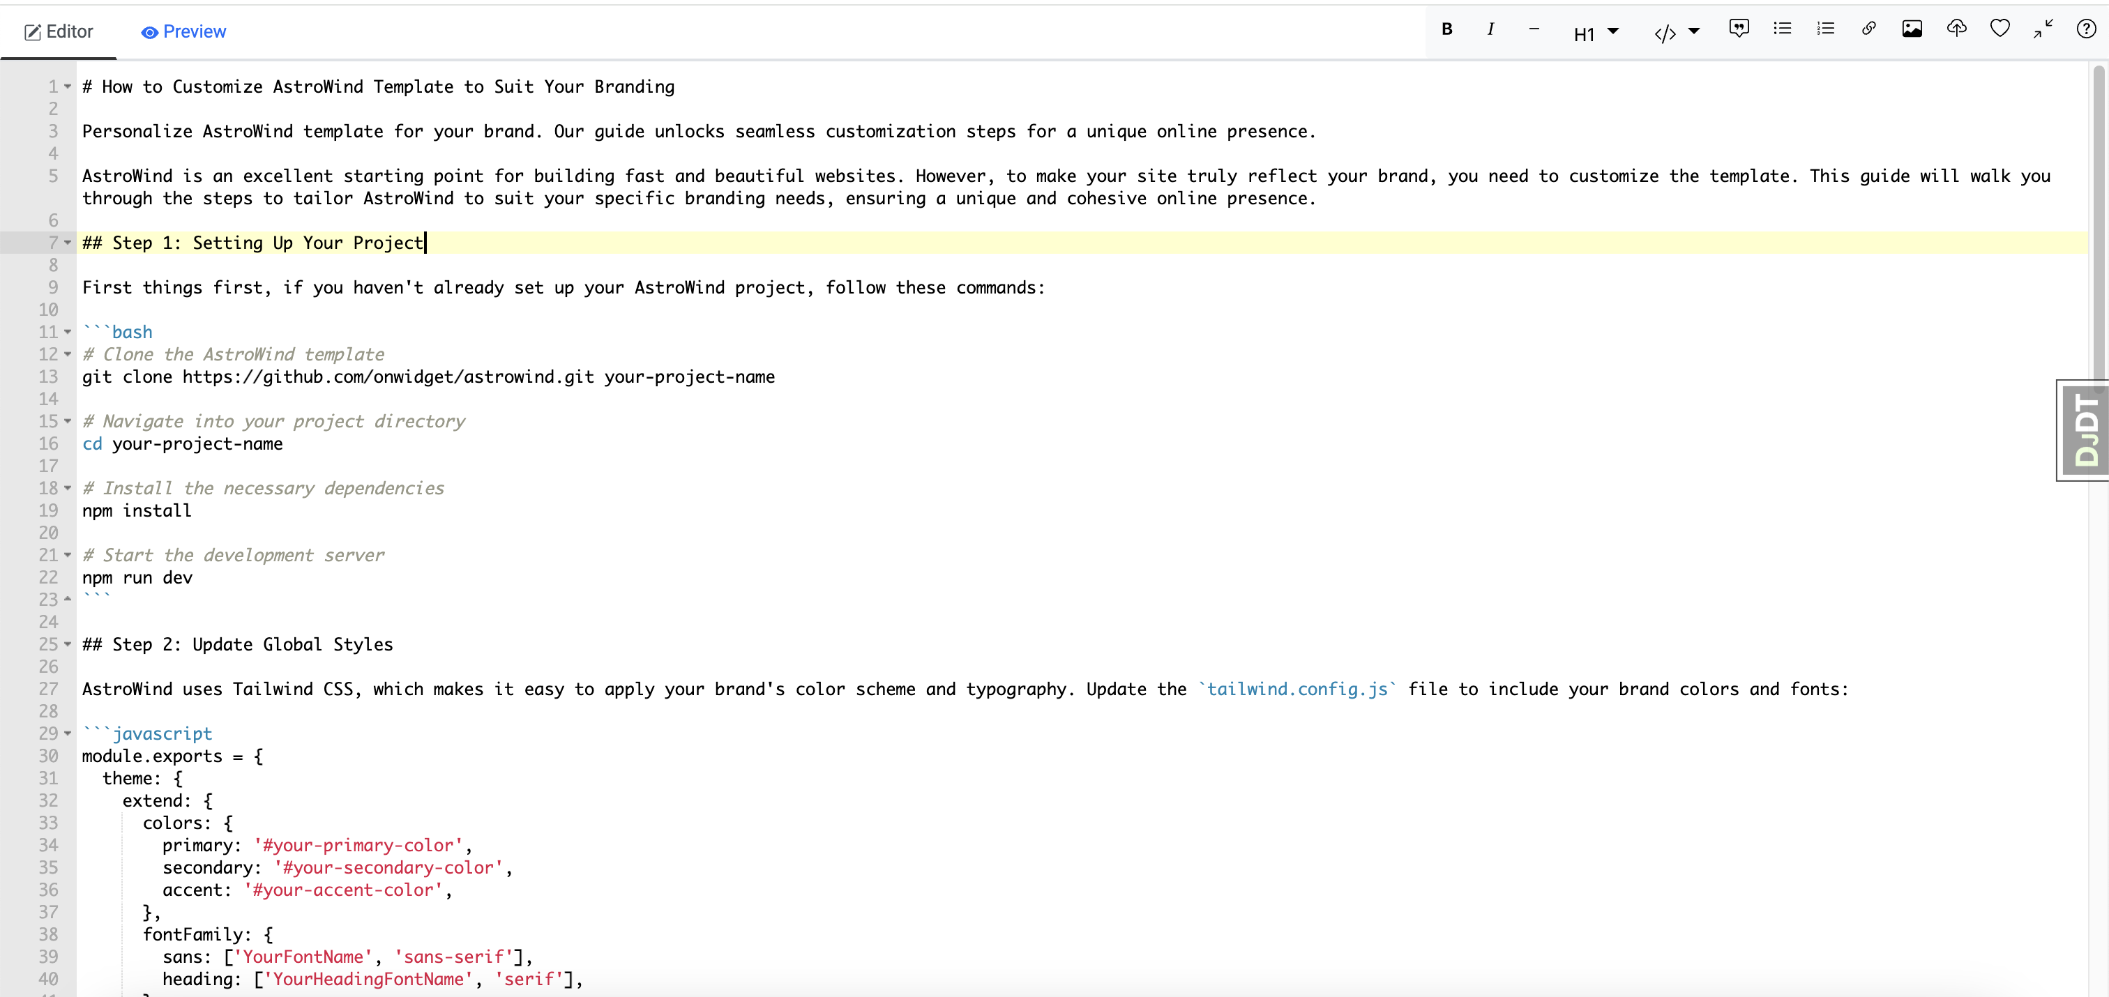Click the '#your-accent-color' string
2109x997 pixels.
pos(343,890)
